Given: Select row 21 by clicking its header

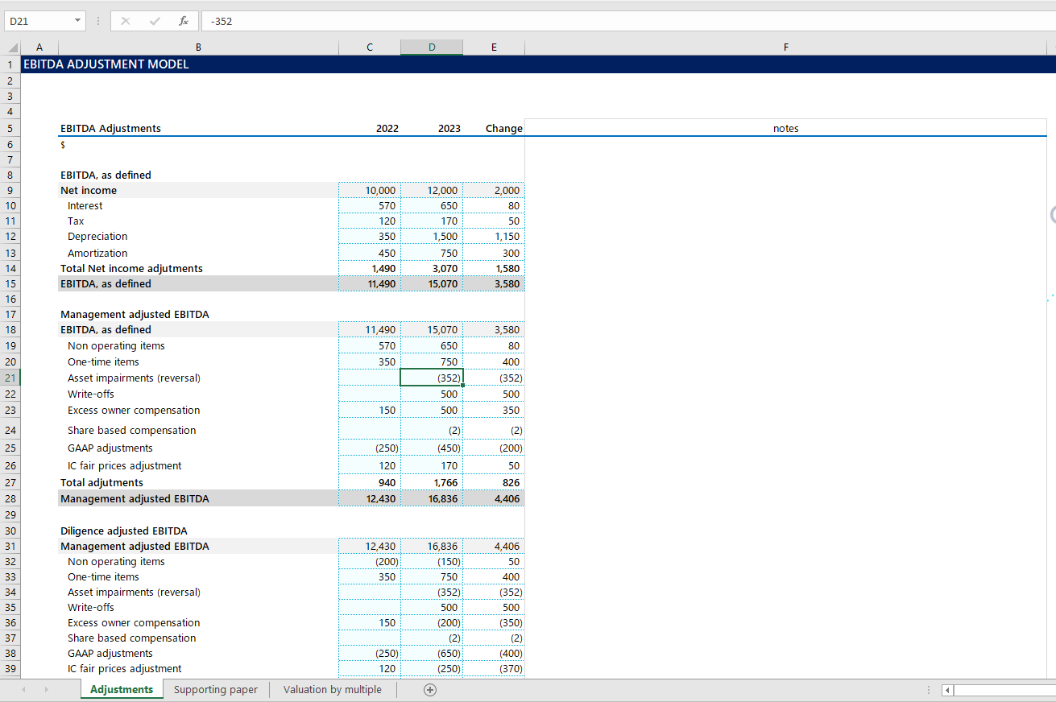Looking at the screenshot, I should coord(10,378).
